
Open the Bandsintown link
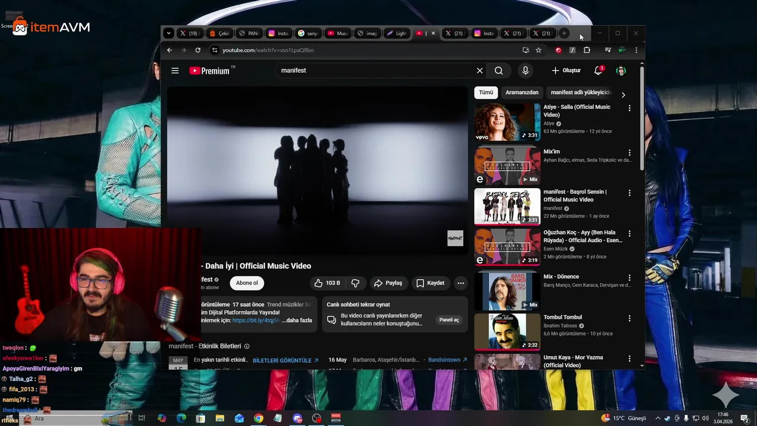448,360
